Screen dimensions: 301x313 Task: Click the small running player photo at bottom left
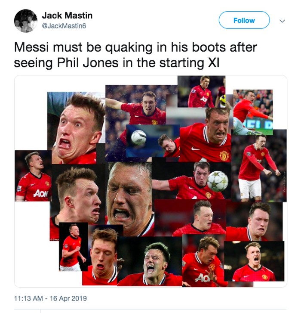coord(74,247)
